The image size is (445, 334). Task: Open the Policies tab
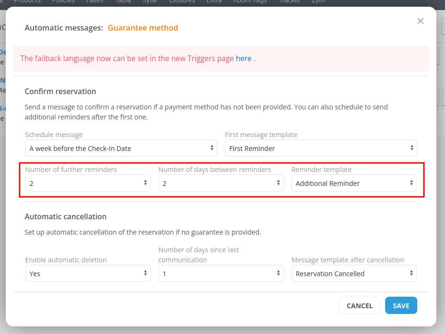[64, 2]
